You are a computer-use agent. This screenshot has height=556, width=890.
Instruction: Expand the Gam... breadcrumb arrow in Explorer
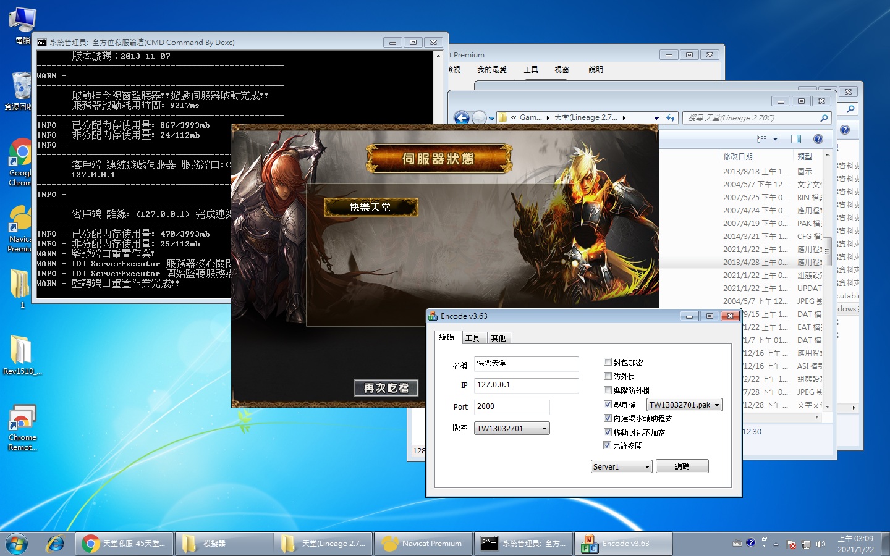pos(548,117)
